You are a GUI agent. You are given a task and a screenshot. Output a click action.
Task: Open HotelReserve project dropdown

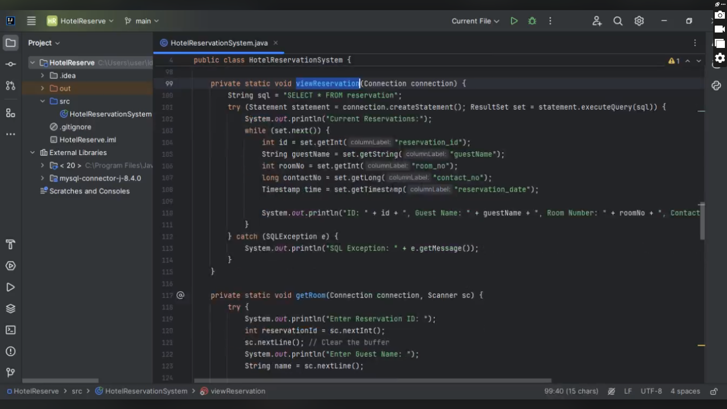80,21
